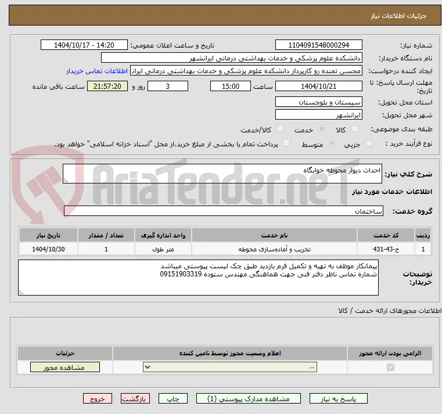Image resolution: width=442 pixels, height=414 pixels.
Task: Toggle the mandatory license checkbox
Action: pos(390,367)
